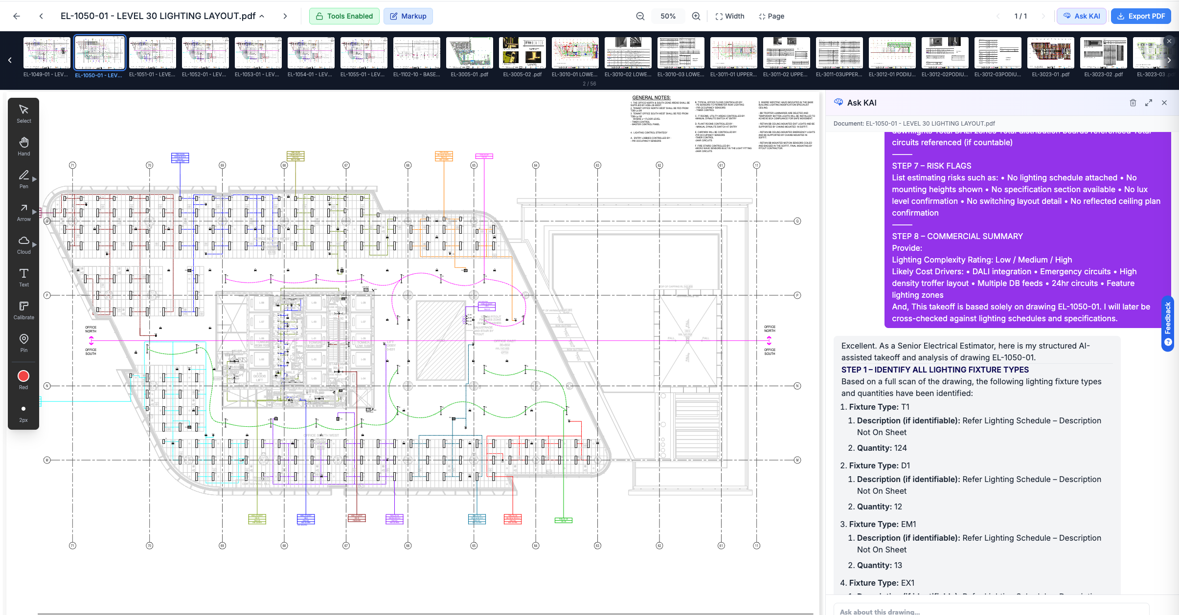Screen dimensions: 1179x615
Task: Expand Arrow tool options triangle
Action: coord(35,212)
